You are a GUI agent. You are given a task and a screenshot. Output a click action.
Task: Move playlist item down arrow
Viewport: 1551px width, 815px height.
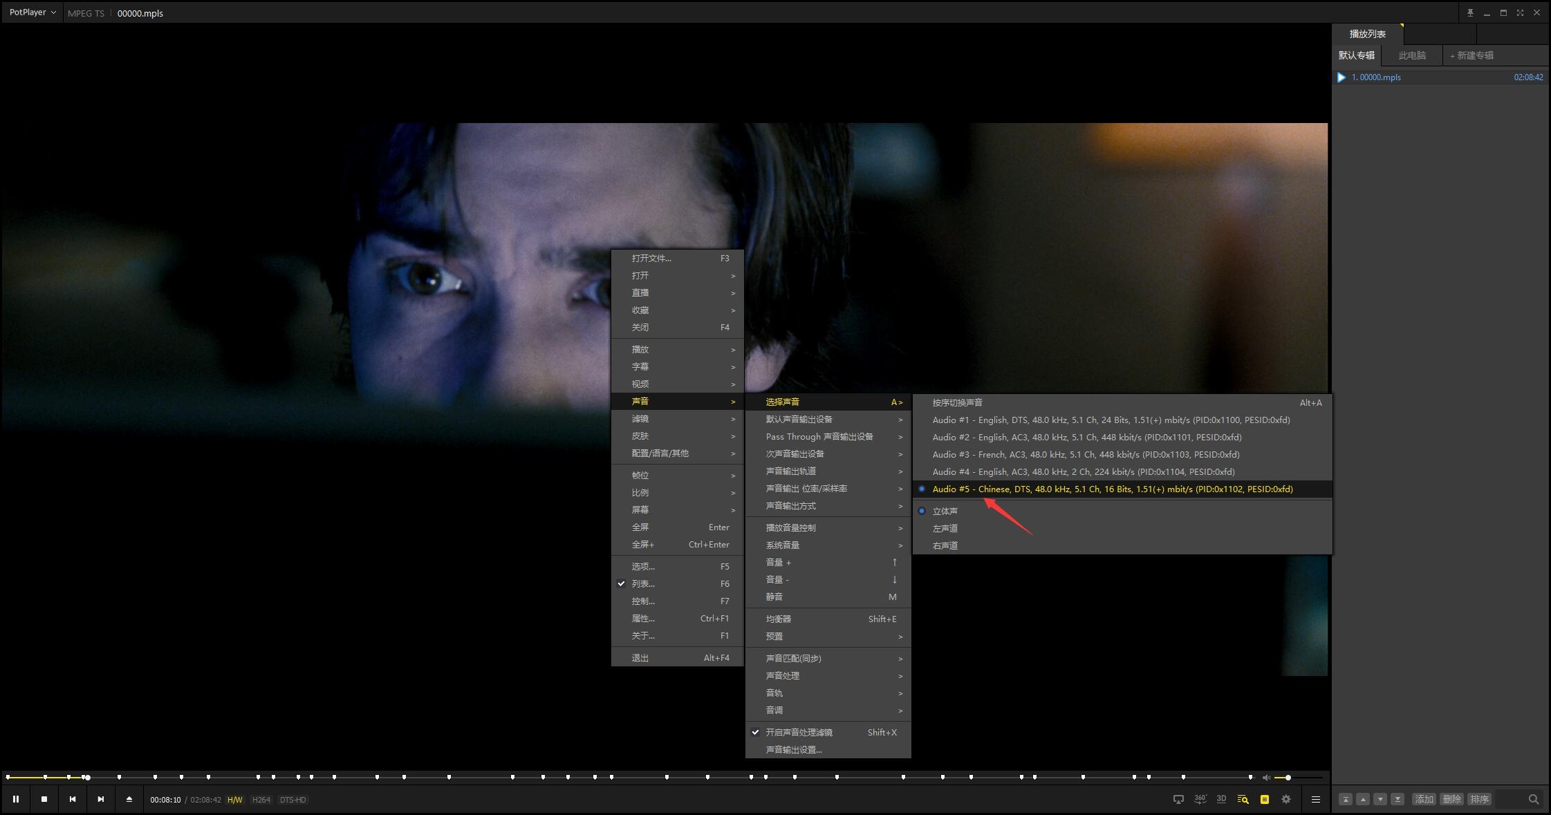point(1380,799)
